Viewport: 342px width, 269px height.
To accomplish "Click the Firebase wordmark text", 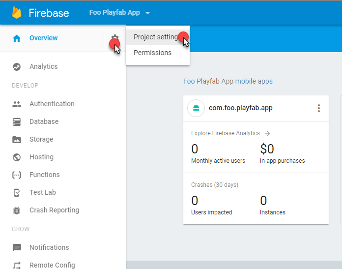I will [49, 13].
